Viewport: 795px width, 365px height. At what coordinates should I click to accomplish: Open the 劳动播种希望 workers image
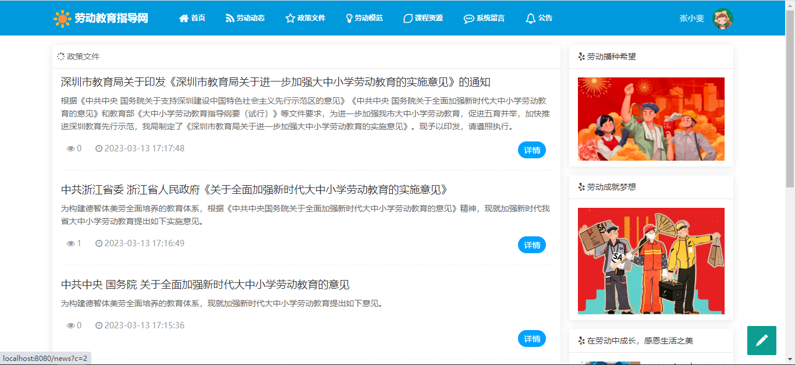(x=651, y=119)
